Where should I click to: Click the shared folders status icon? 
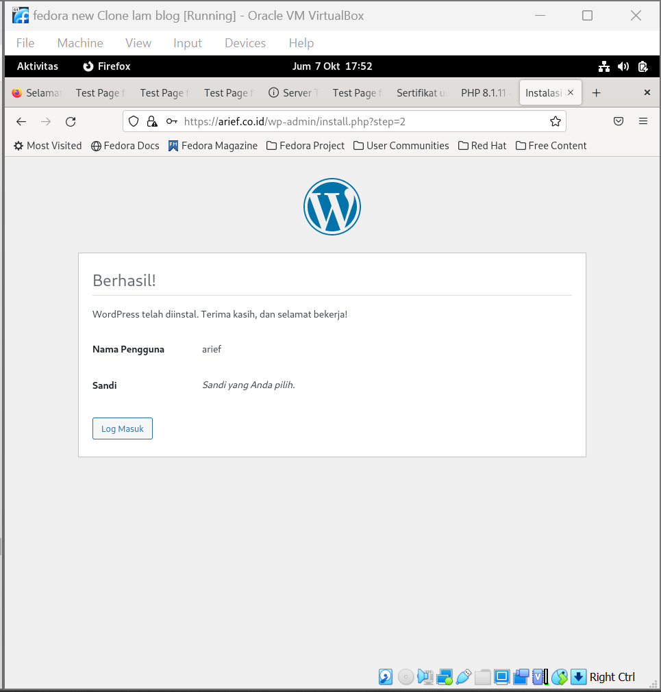pos(483,676)
